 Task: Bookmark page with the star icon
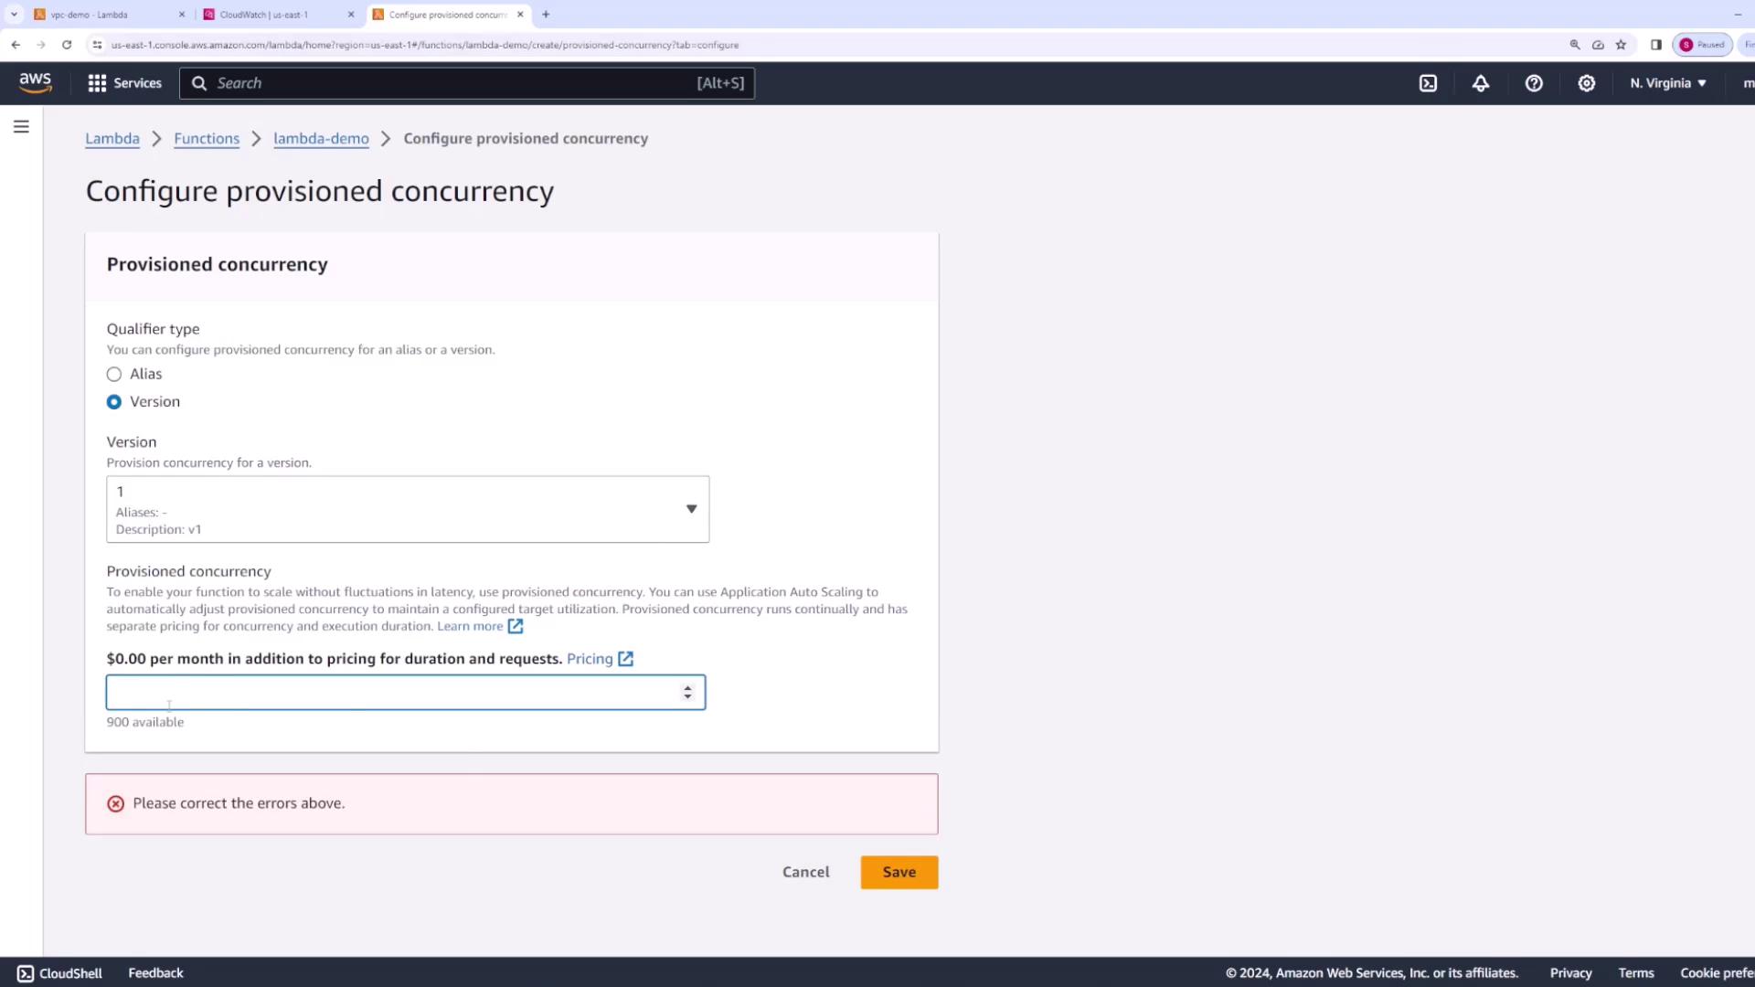point(1621,45)
